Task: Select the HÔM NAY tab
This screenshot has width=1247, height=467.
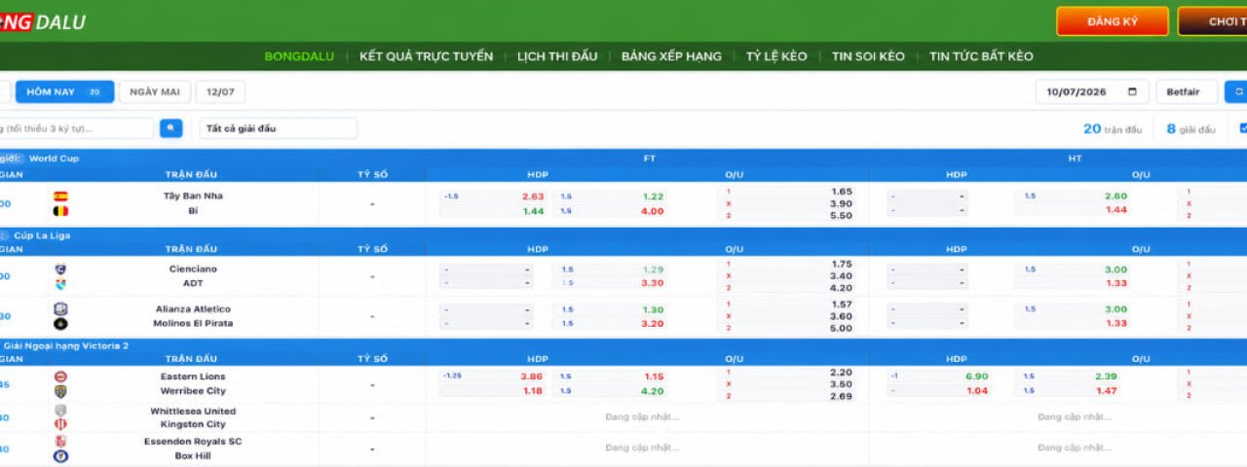Action: (x=64, y=92)
